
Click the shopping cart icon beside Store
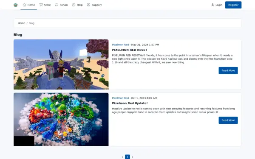[41, 5]
